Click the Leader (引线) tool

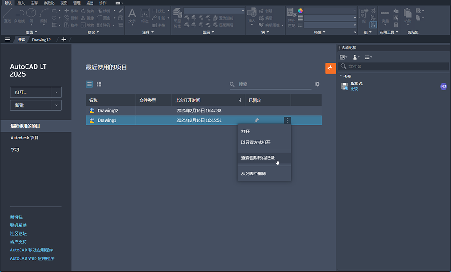click(x=159, y=18)
